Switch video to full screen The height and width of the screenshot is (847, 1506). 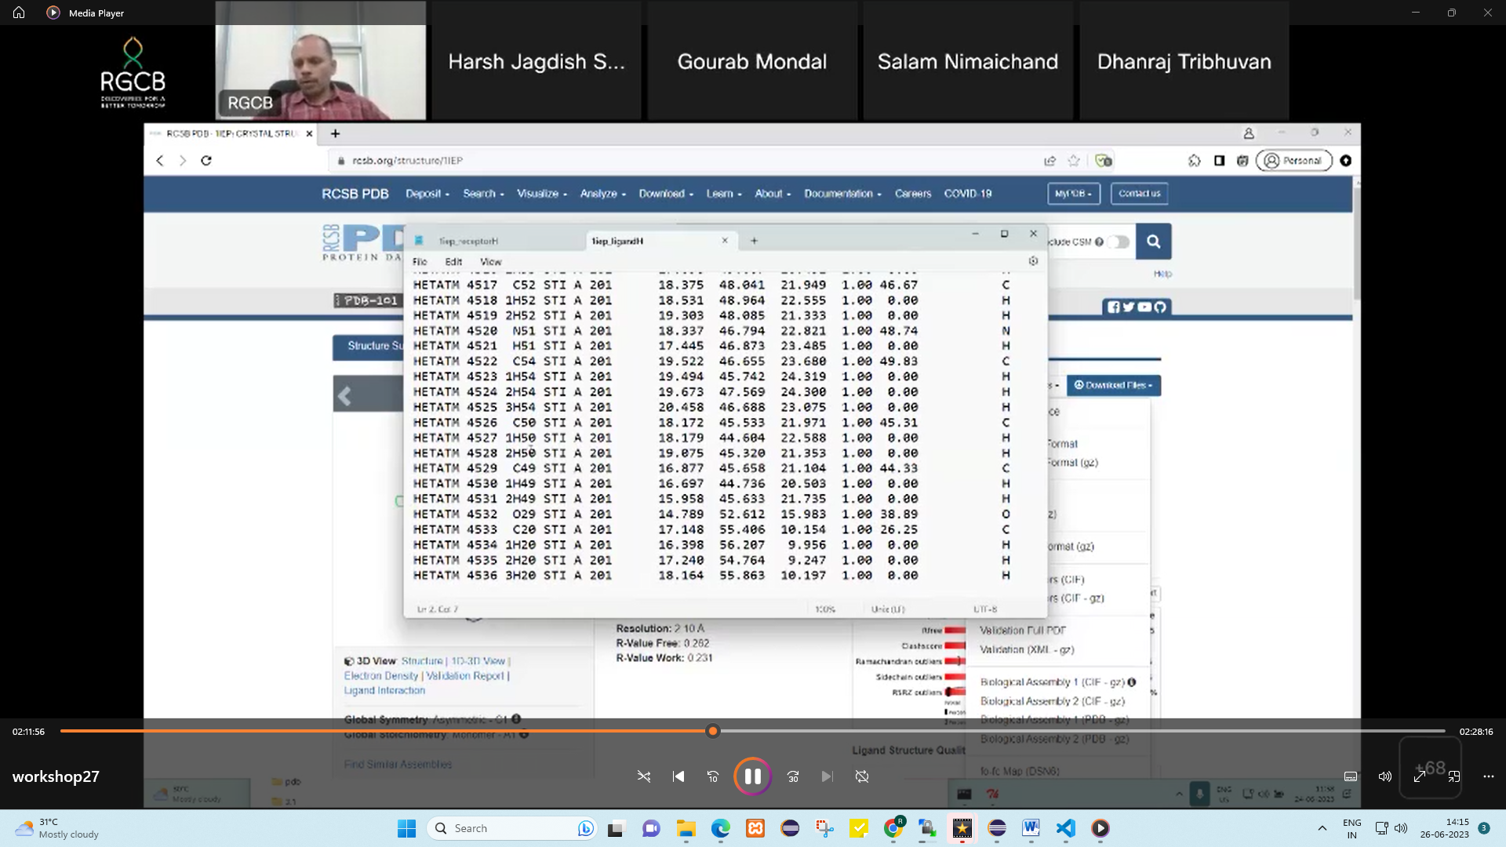(x=1420, y=776)
